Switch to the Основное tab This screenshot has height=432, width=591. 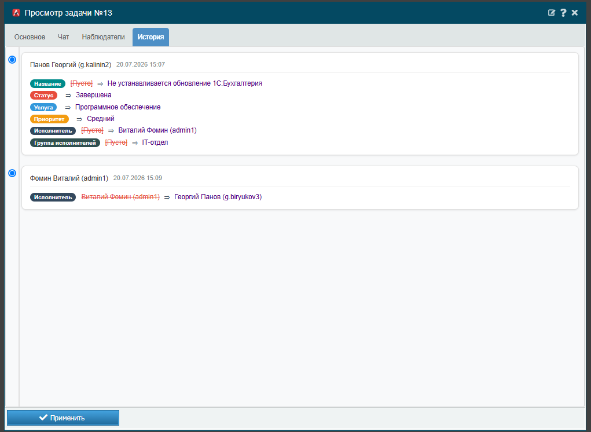pyautogui.click(x=30, y=37)
